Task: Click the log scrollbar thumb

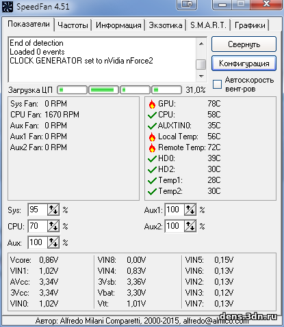Action: 201,64
